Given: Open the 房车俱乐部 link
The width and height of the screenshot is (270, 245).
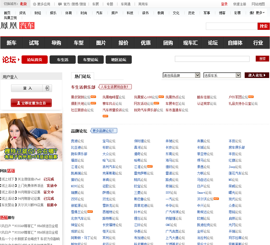Looking at the screenshot, I should point(237,147).
